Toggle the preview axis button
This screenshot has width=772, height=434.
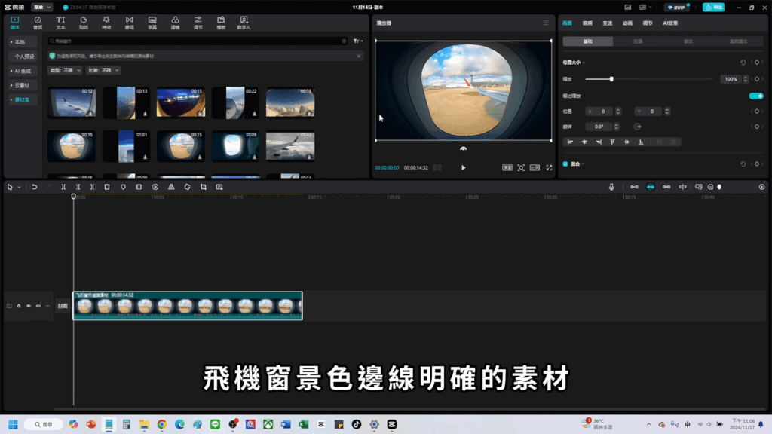point(682,187)
